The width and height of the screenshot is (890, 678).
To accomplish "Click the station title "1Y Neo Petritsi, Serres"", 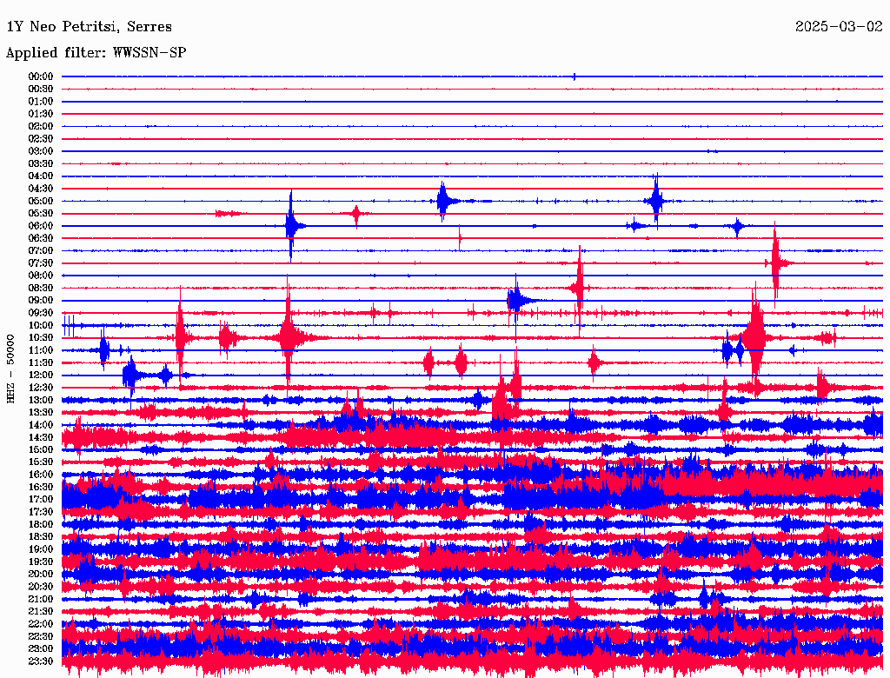I will tap(89, 27).
